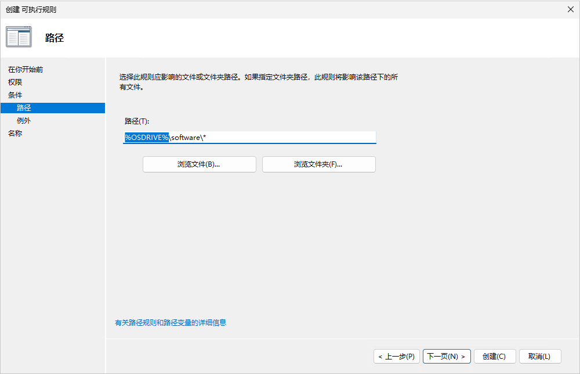This screenshot has width=580, height=374.
Task: Open 有关路径规则和路径变量的详细信息 link
Action: [171, 323]
